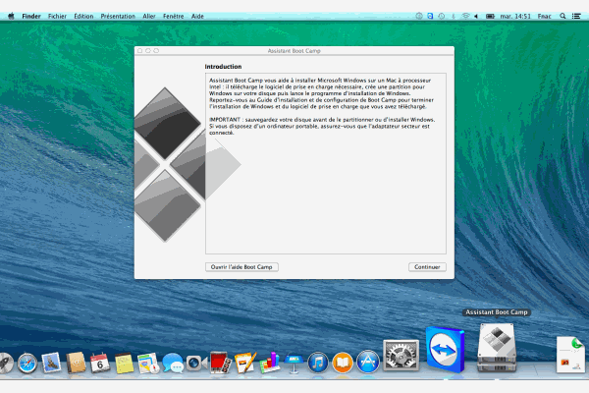Click the volume speaker icon in menu bar

[476, 16]
